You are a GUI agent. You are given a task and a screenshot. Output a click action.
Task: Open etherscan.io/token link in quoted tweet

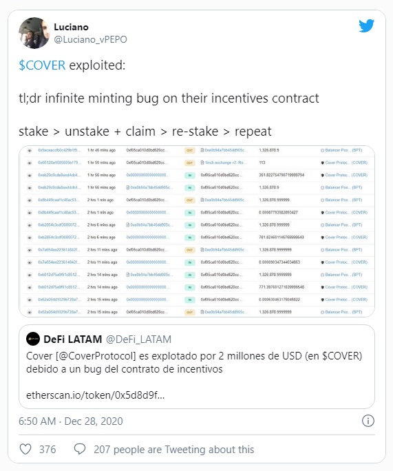coord(96,395)
